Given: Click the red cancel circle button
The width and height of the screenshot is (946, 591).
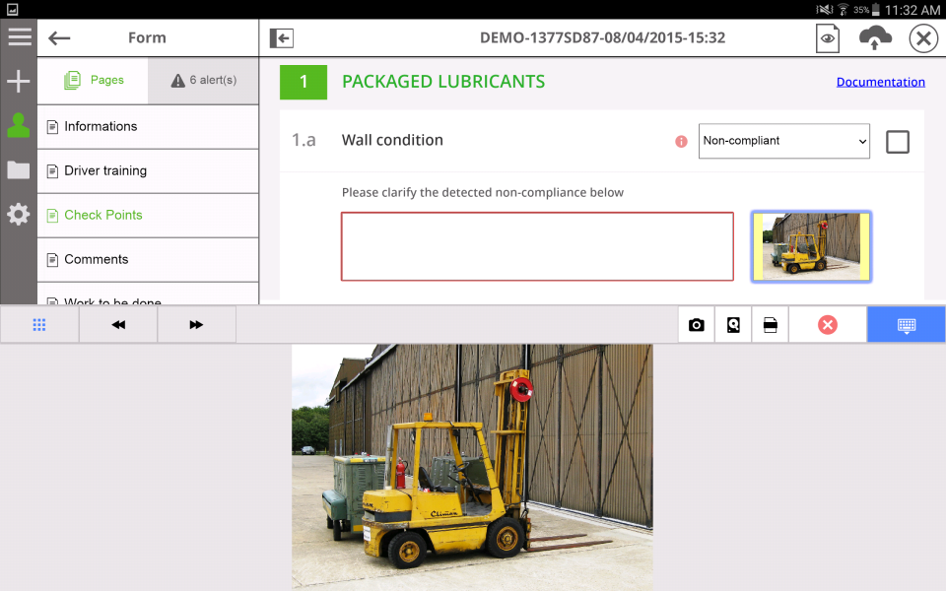Looking at the screenshot, I should tap(828, 325).
